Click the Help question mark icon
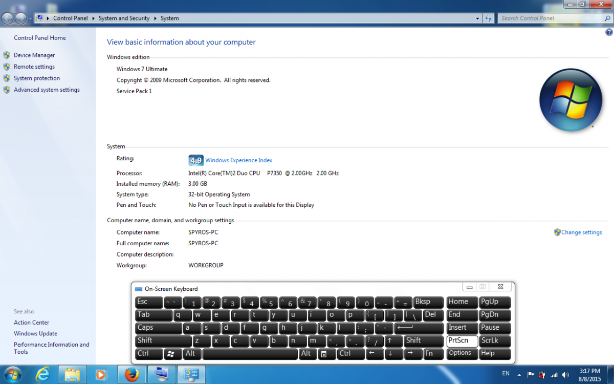Screen dimensions: 614x384 coord(609,32)
